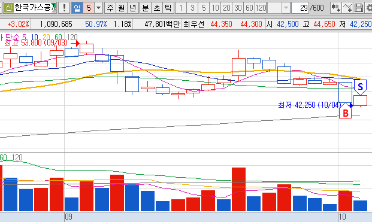Select the weekly 주 chart period
Screen dimensions: 372x222
pyautogui.click(x=110, y=8)
